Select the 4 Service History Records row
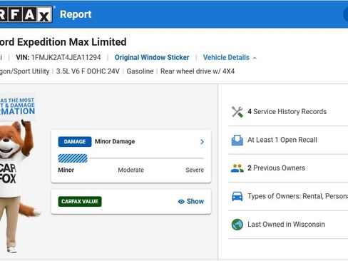Image resolution: width=348 pixels, height=261 pixels. [x=288, y=112]
